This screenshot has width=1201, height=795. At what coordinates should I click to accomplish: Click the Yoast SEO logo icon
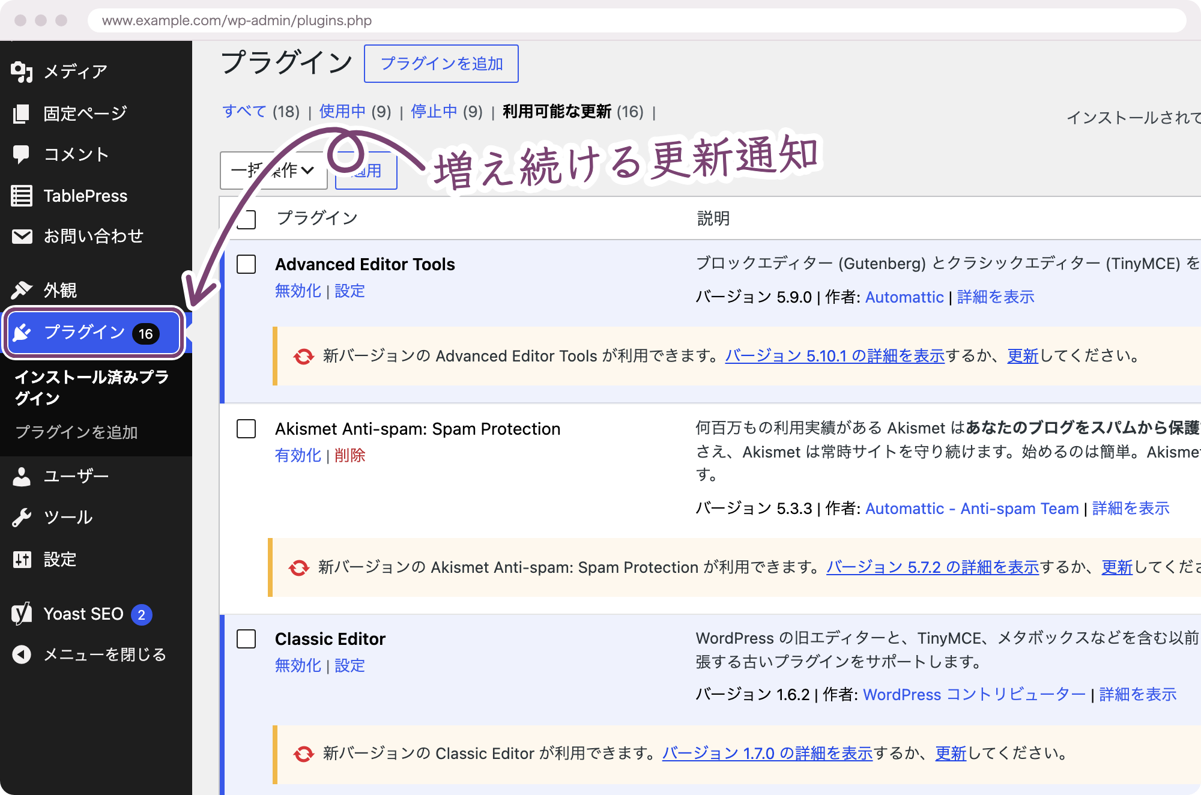[x=22, y=614]
